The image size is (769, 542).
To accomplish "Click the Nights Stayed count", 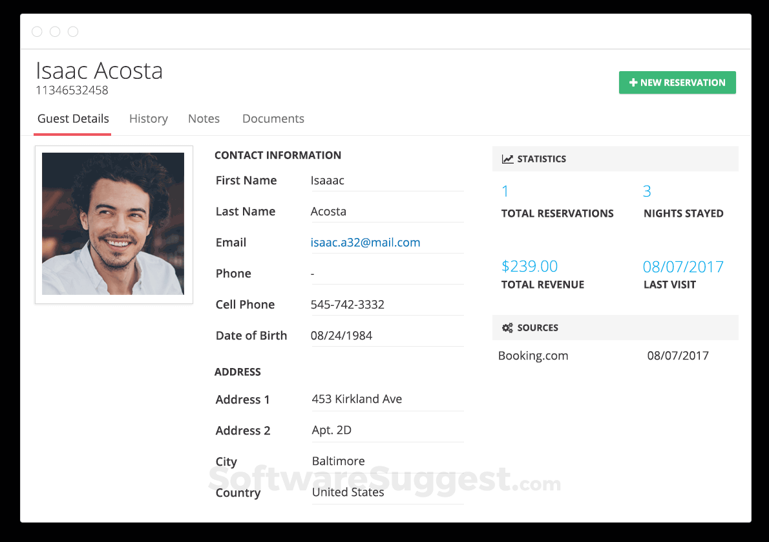I will tap(646, 191).
